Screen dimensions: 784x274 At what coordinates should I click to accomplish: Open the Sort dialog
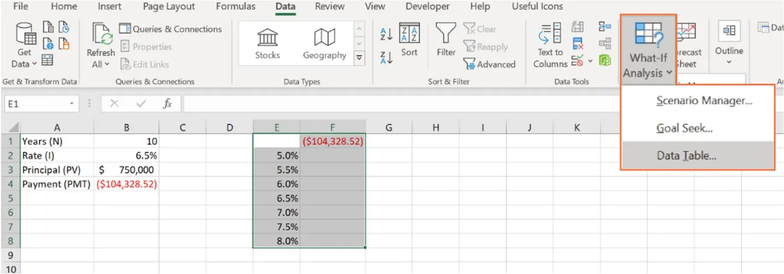pos(409,41)
